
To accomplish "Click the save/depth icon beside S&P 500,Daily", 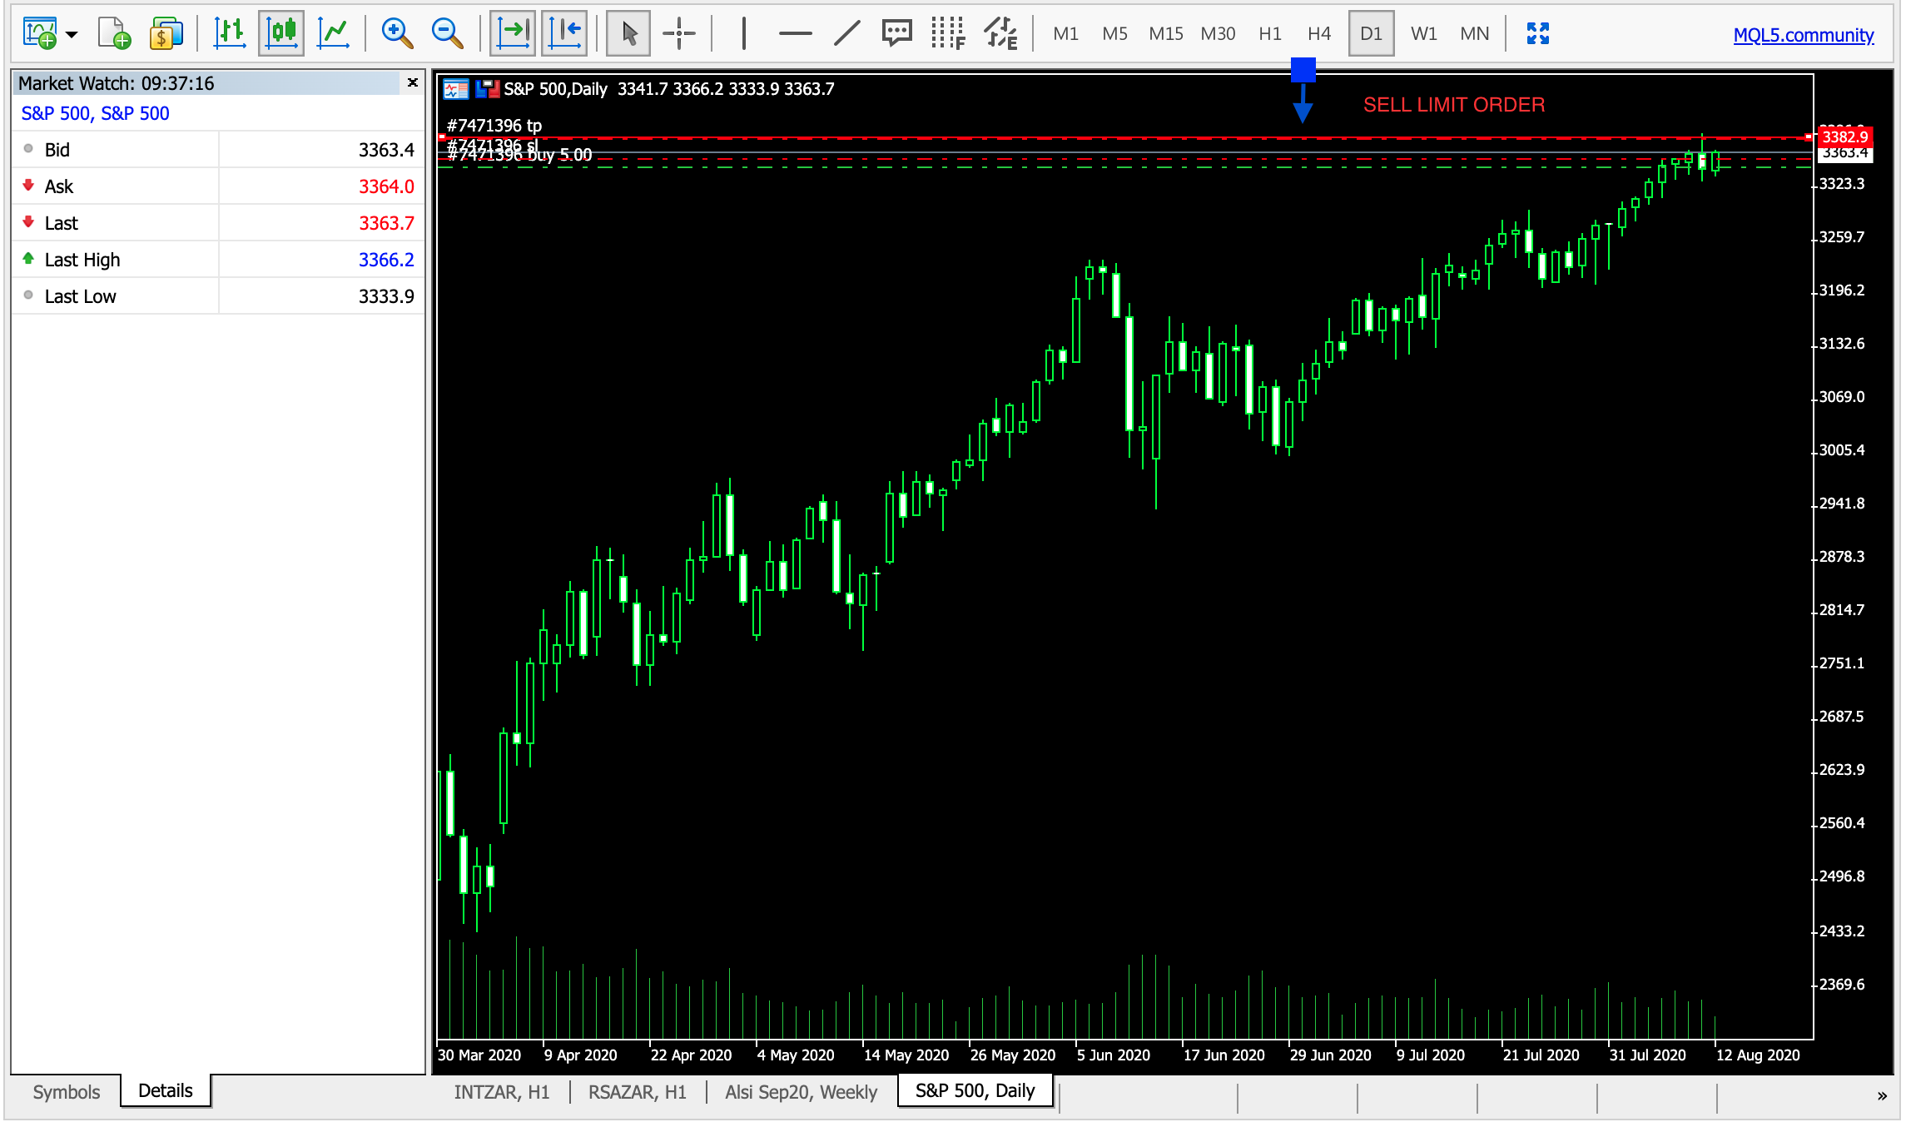I will pos(487,89).
